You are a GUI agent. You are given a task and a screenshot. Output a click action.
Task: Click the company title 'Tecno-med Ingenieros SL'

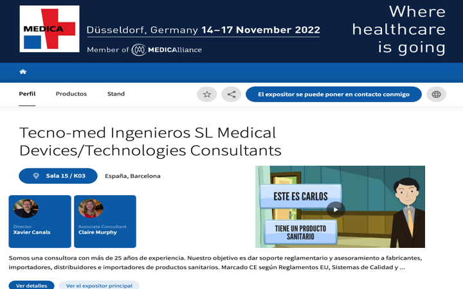(x=150, y=141)
